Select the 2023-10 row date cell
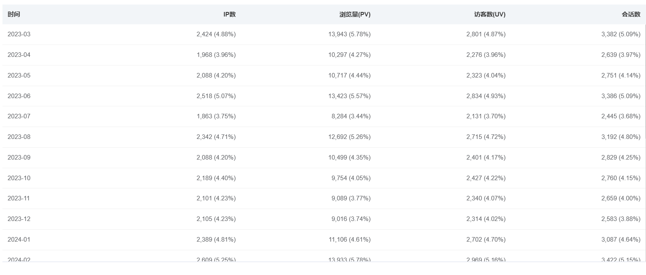The width and height of the screenshot is (646, 275). (19, 178)
